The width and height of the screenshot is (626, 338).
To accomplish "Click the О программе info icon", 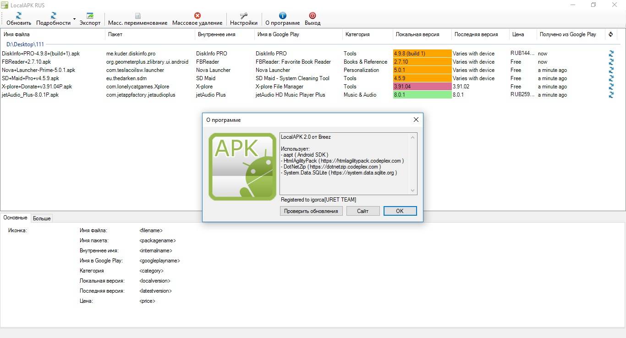I will tap(283, 16).
